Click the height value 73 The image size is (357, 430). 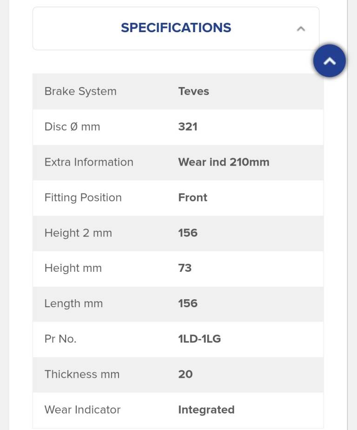click(185, 268)
